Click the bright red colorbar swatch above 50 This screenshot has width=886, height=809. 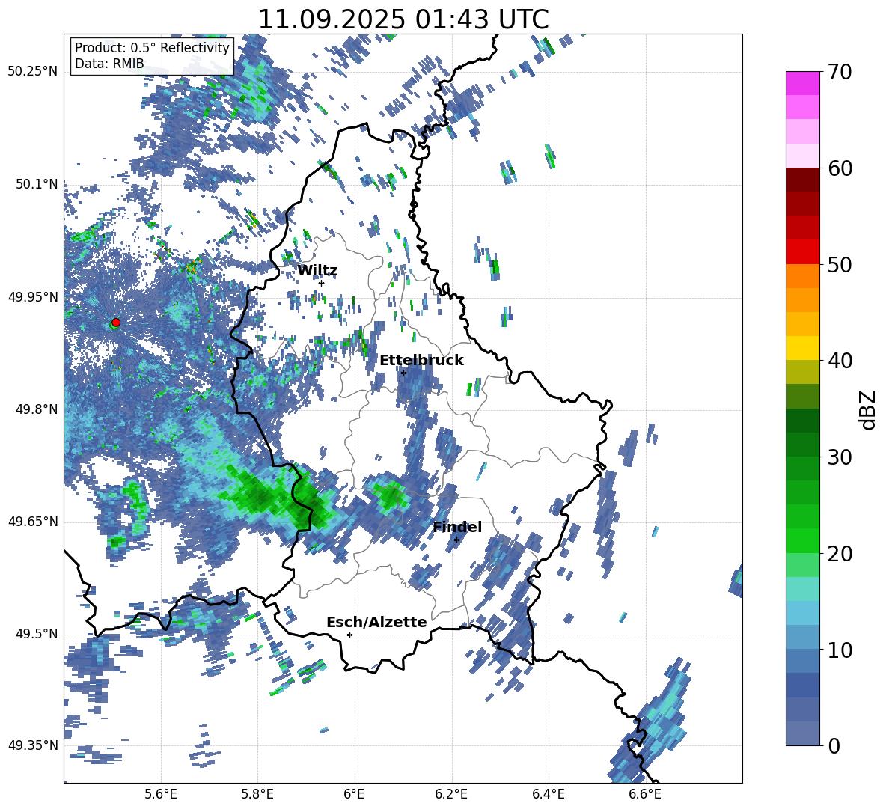802,252
